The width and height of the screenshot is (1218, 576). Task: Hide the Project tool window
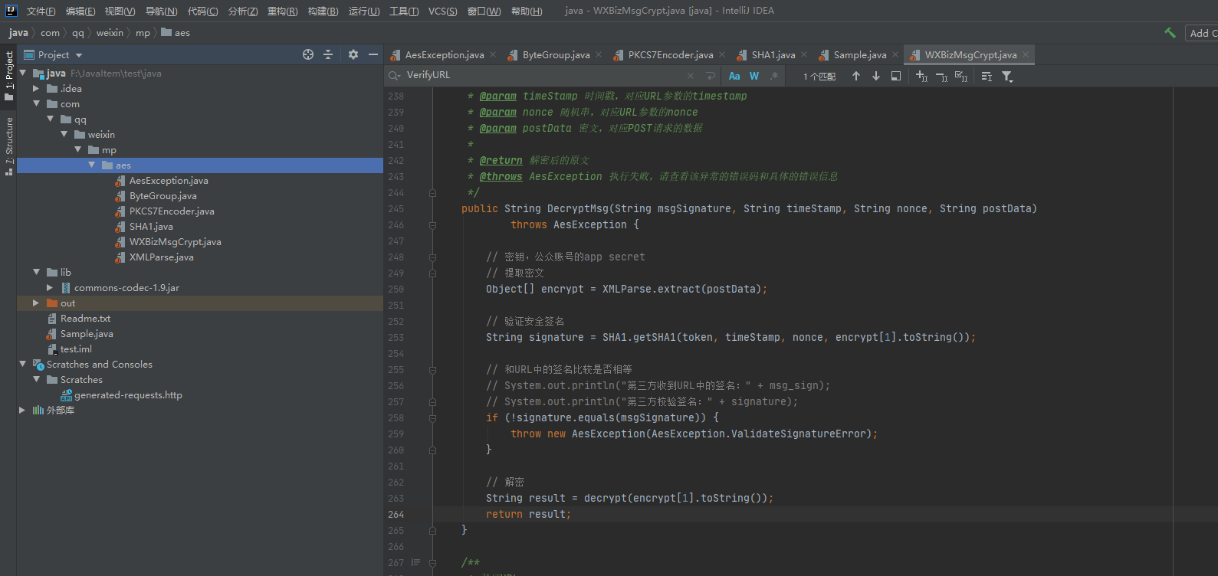(373, 54)
